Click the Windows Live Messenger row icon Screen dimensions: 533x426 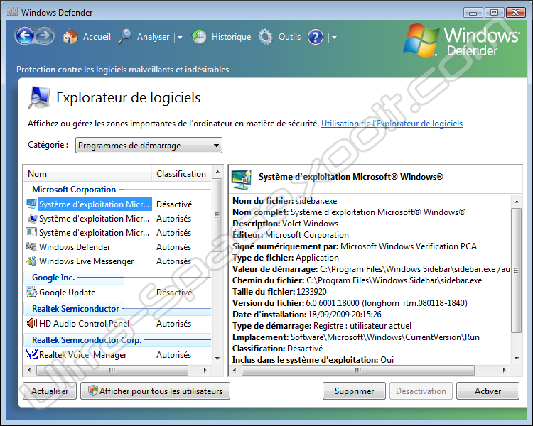coord(31,261)
